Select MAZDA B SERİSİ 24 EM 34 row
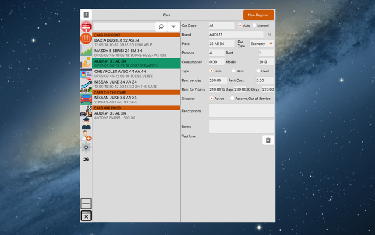The width and height of the screenshot is (375, 235). pos(136,53)
